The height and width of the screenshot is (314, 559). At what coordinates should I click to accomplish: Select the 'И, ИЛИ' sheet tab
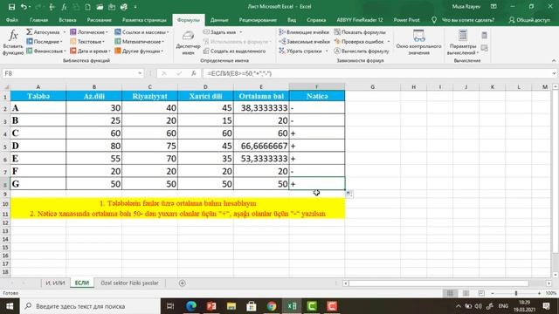55,283
